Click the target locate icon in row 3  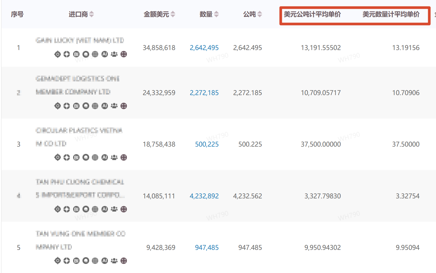58,157
